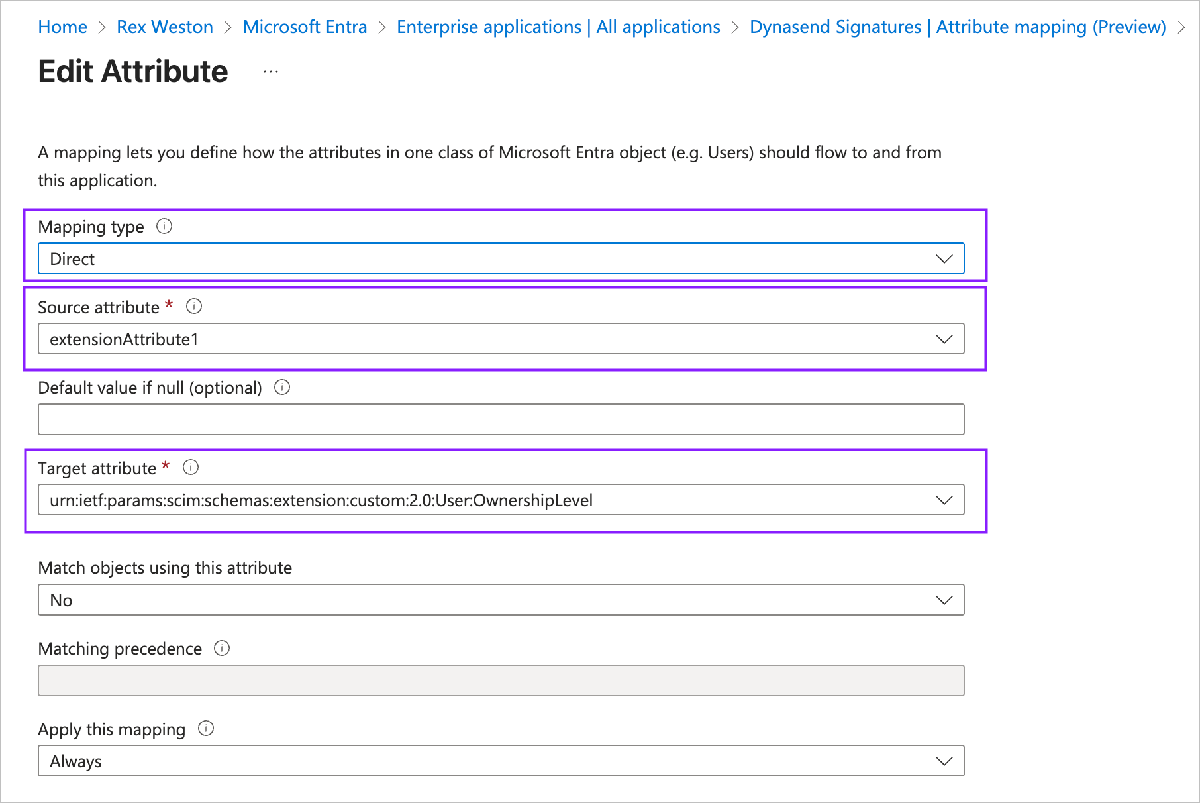Open Dynasend Signatures Attribute mapping breadcrumb
This screenshot has height=803, width=1200.
point(957,27)
